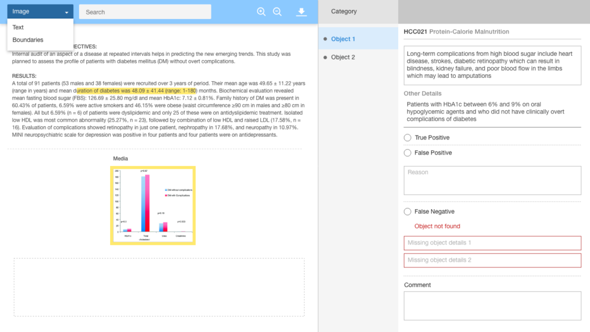Select the False Positive radio button
Image resolution: width=590 pixels, height=332 pixels.
coord(407,153)
